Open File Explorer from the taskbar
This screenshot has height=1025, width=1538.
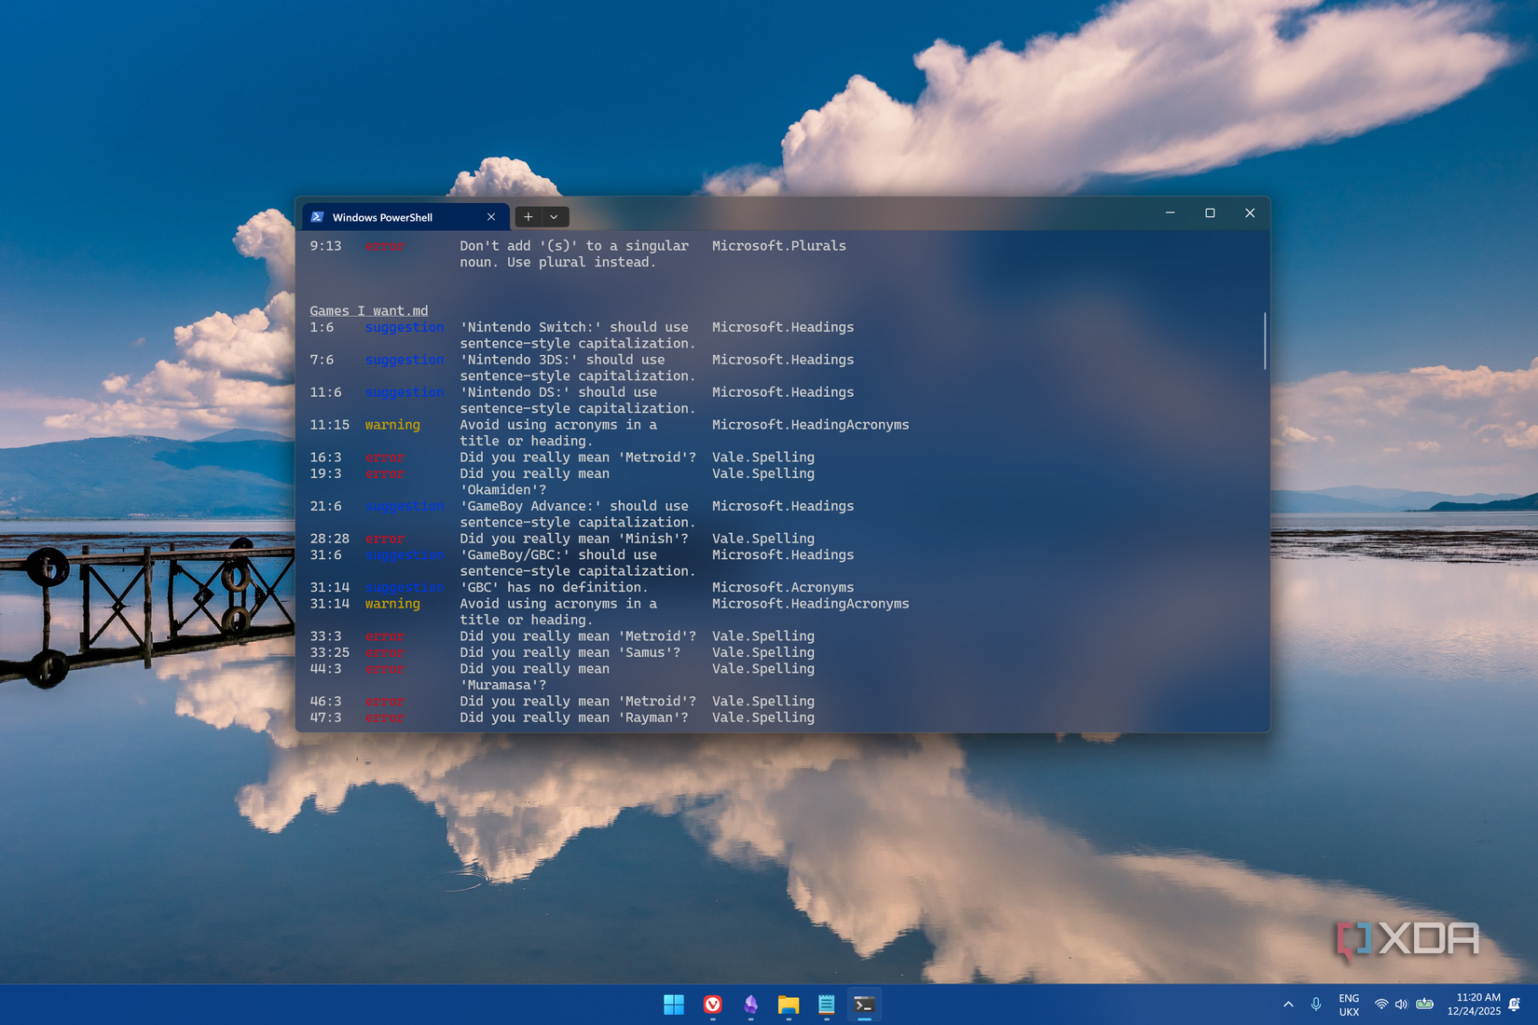coord(789,1004)
